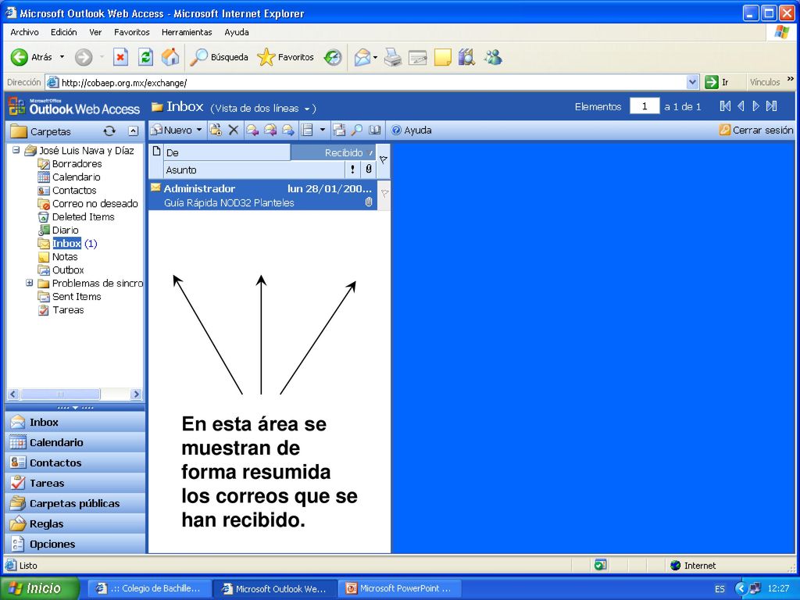Screen dimensions: 800x600
Task: Sort by the flag status column header
Action: click(x=384, y=159)
